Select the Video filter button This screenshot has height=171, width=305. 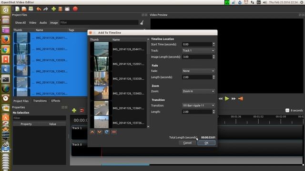pyautogui.click(x=33, y=23)
